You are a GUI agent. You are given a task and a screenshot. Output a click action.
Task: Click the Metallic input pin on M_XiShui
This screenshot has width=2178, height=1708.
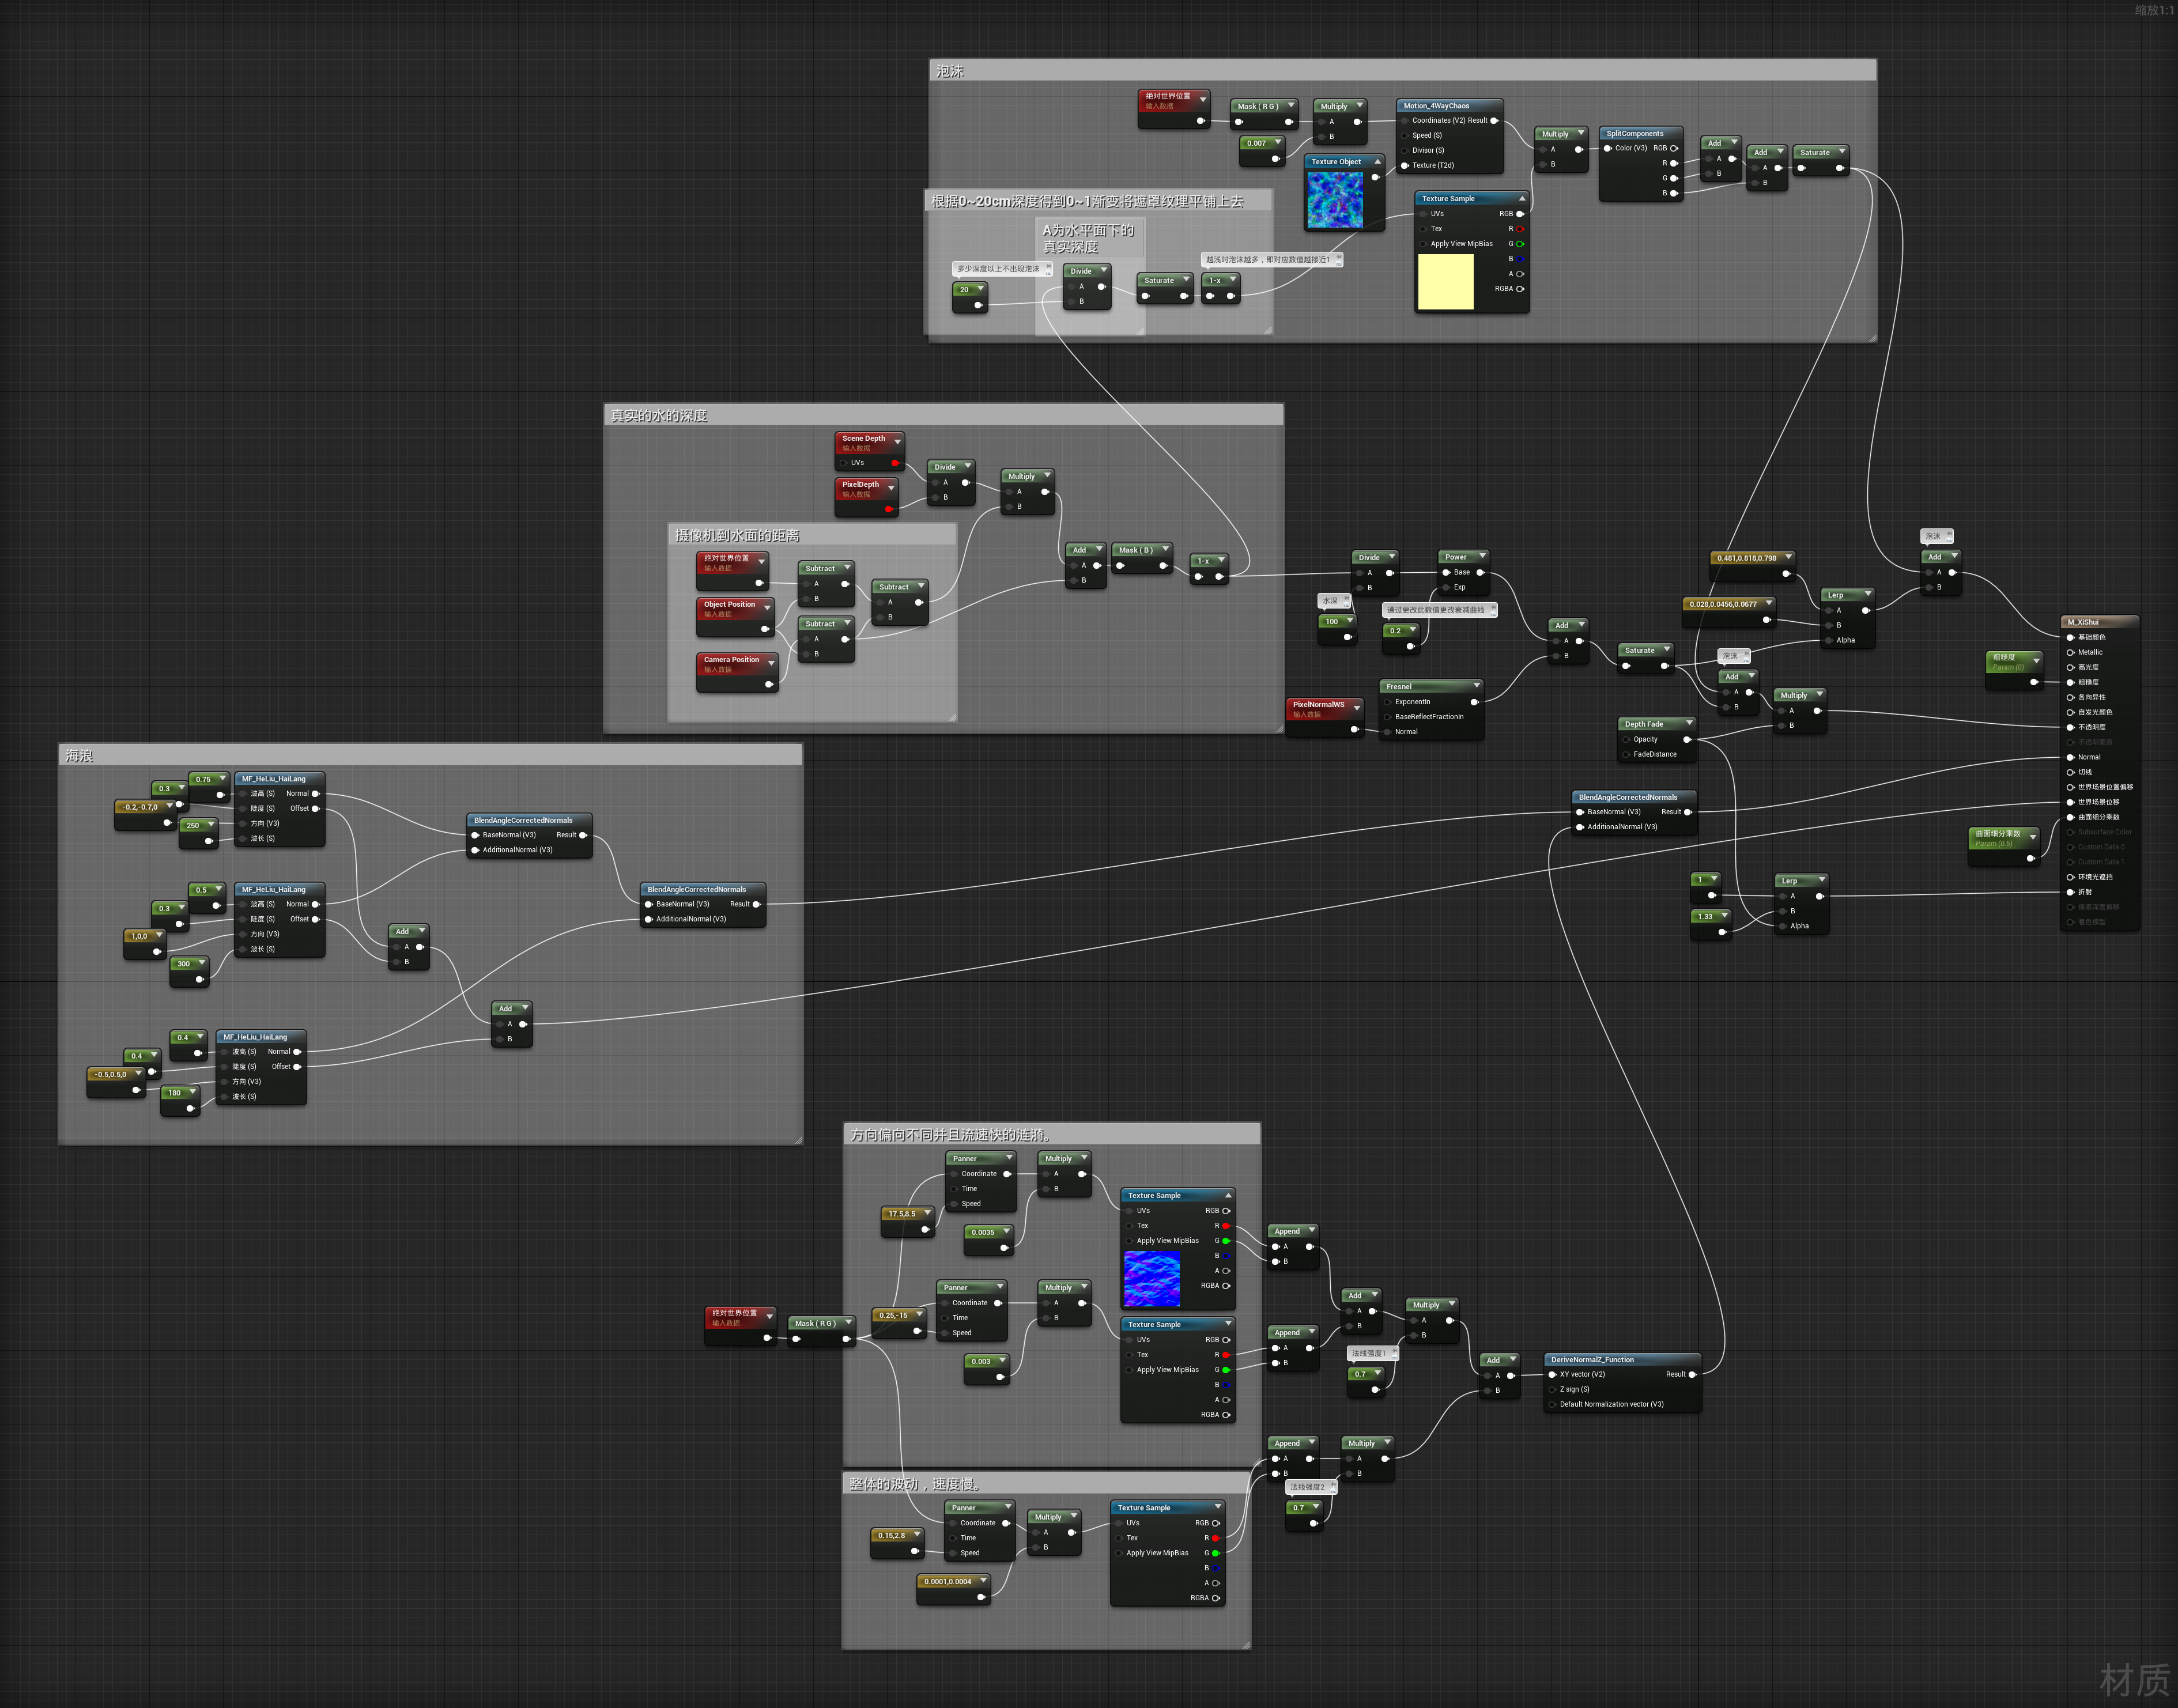2070,652
